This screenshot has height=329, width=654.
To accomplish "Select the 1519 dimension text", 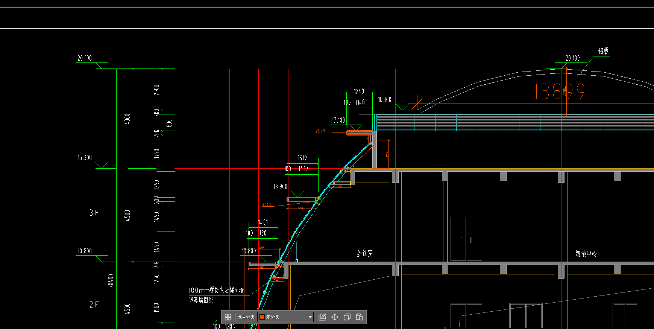I will (302, 158).
